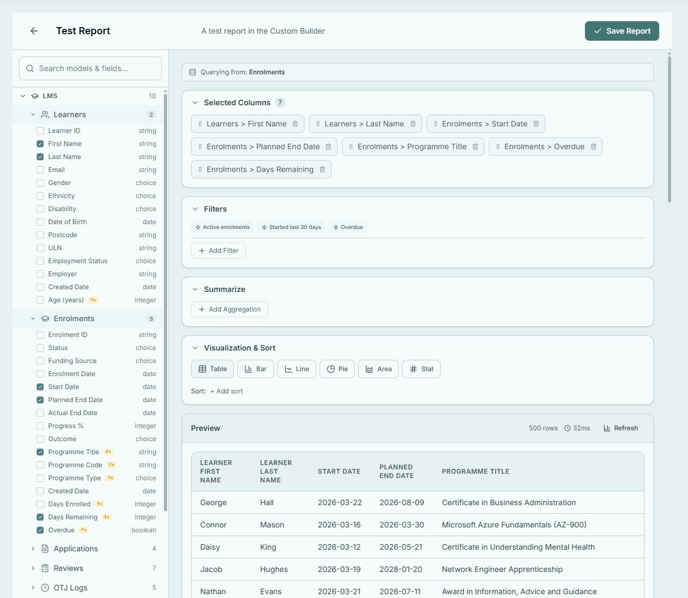This screenshot has height=598, width=688.
Task: Click the search magnifier in models search field
Action: [x=29, y=68]
